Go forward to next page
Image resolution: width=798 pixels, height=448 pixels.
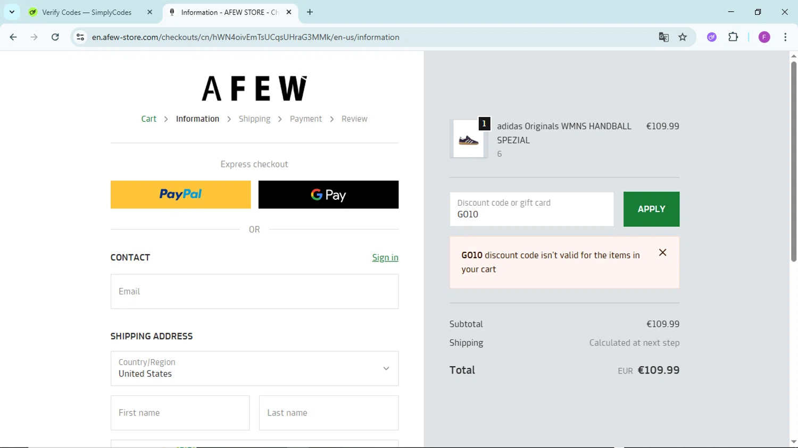pos(34,37)
